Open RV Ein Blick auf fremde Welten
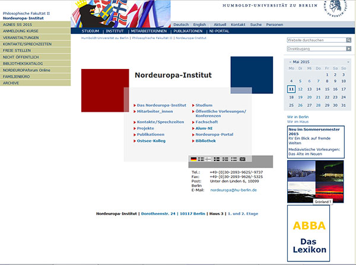The height and width of the screenshot is (265, 356). coord(309,141)
